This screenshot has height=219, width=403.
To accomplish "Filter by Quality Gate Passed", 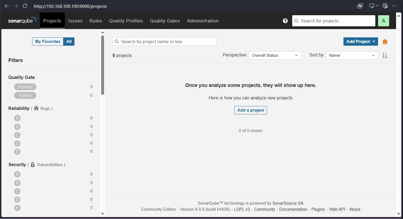I will [x=25, y=87].
